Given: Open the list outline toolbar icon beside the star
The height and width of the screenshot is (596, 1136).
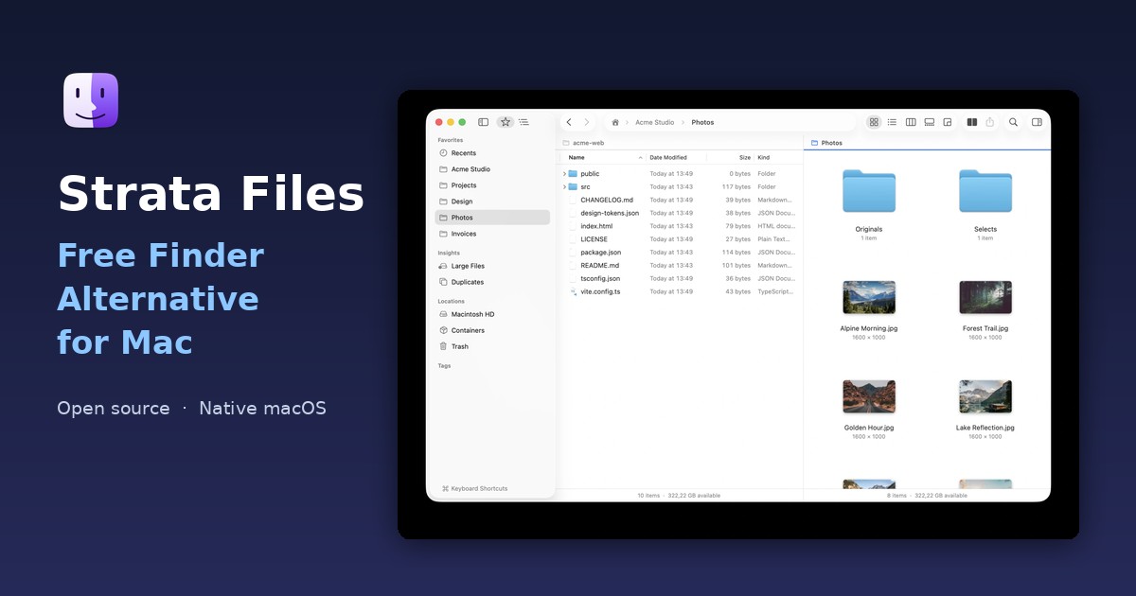Looking at the screenshot, I should pyautogui.click(x=524, y=122).
